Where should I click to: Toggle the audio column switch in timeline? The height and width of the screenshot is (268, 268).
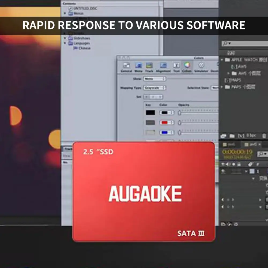point(228,164)
